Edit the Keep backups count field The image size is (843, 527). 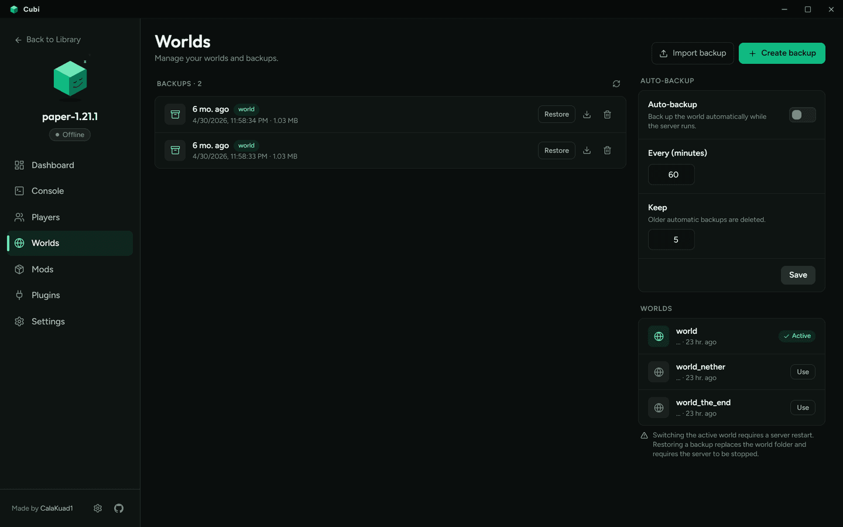671,239
